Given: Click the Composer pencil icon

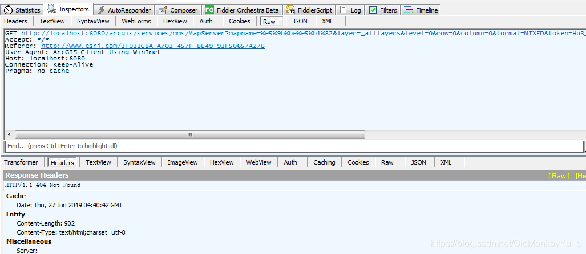Looking at the screenshot, I should 163,10.
